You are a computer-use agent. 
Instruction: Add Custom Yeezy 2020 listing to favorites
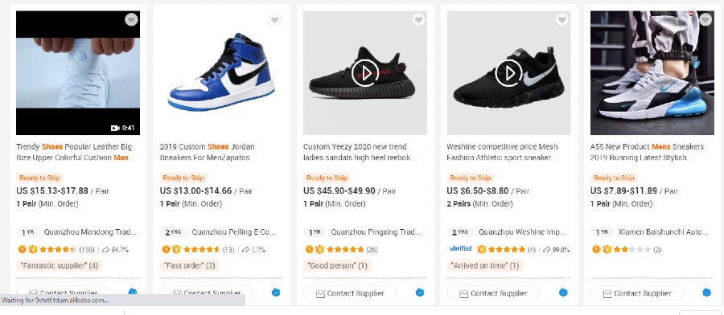pos(419,20)
